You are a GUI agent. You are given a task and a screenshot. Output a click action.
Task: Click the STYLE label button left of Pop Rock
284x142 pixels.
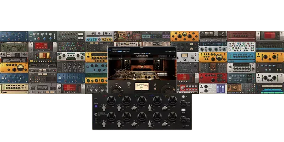click(110, 59)
